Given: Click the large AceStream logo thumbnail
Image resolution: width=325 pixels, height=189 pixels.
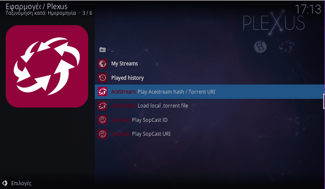Looking at the screenshot, I should [x=47, y=66].
